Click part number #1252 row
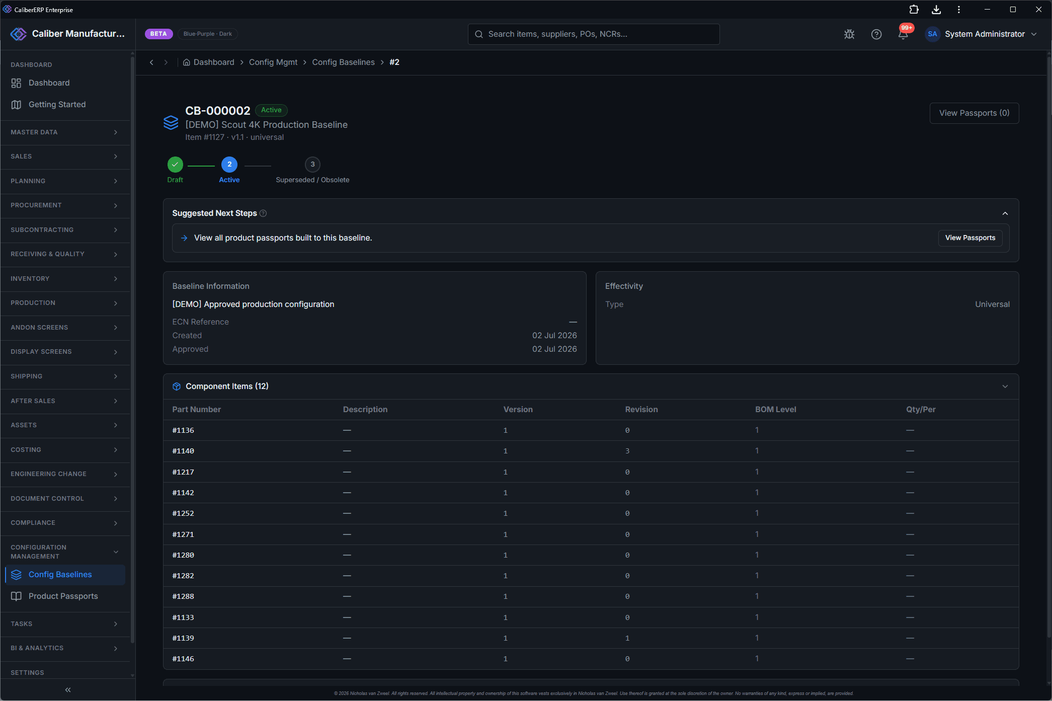The height and width of the screenshot is (701, 1052). [x=591, y=513]
